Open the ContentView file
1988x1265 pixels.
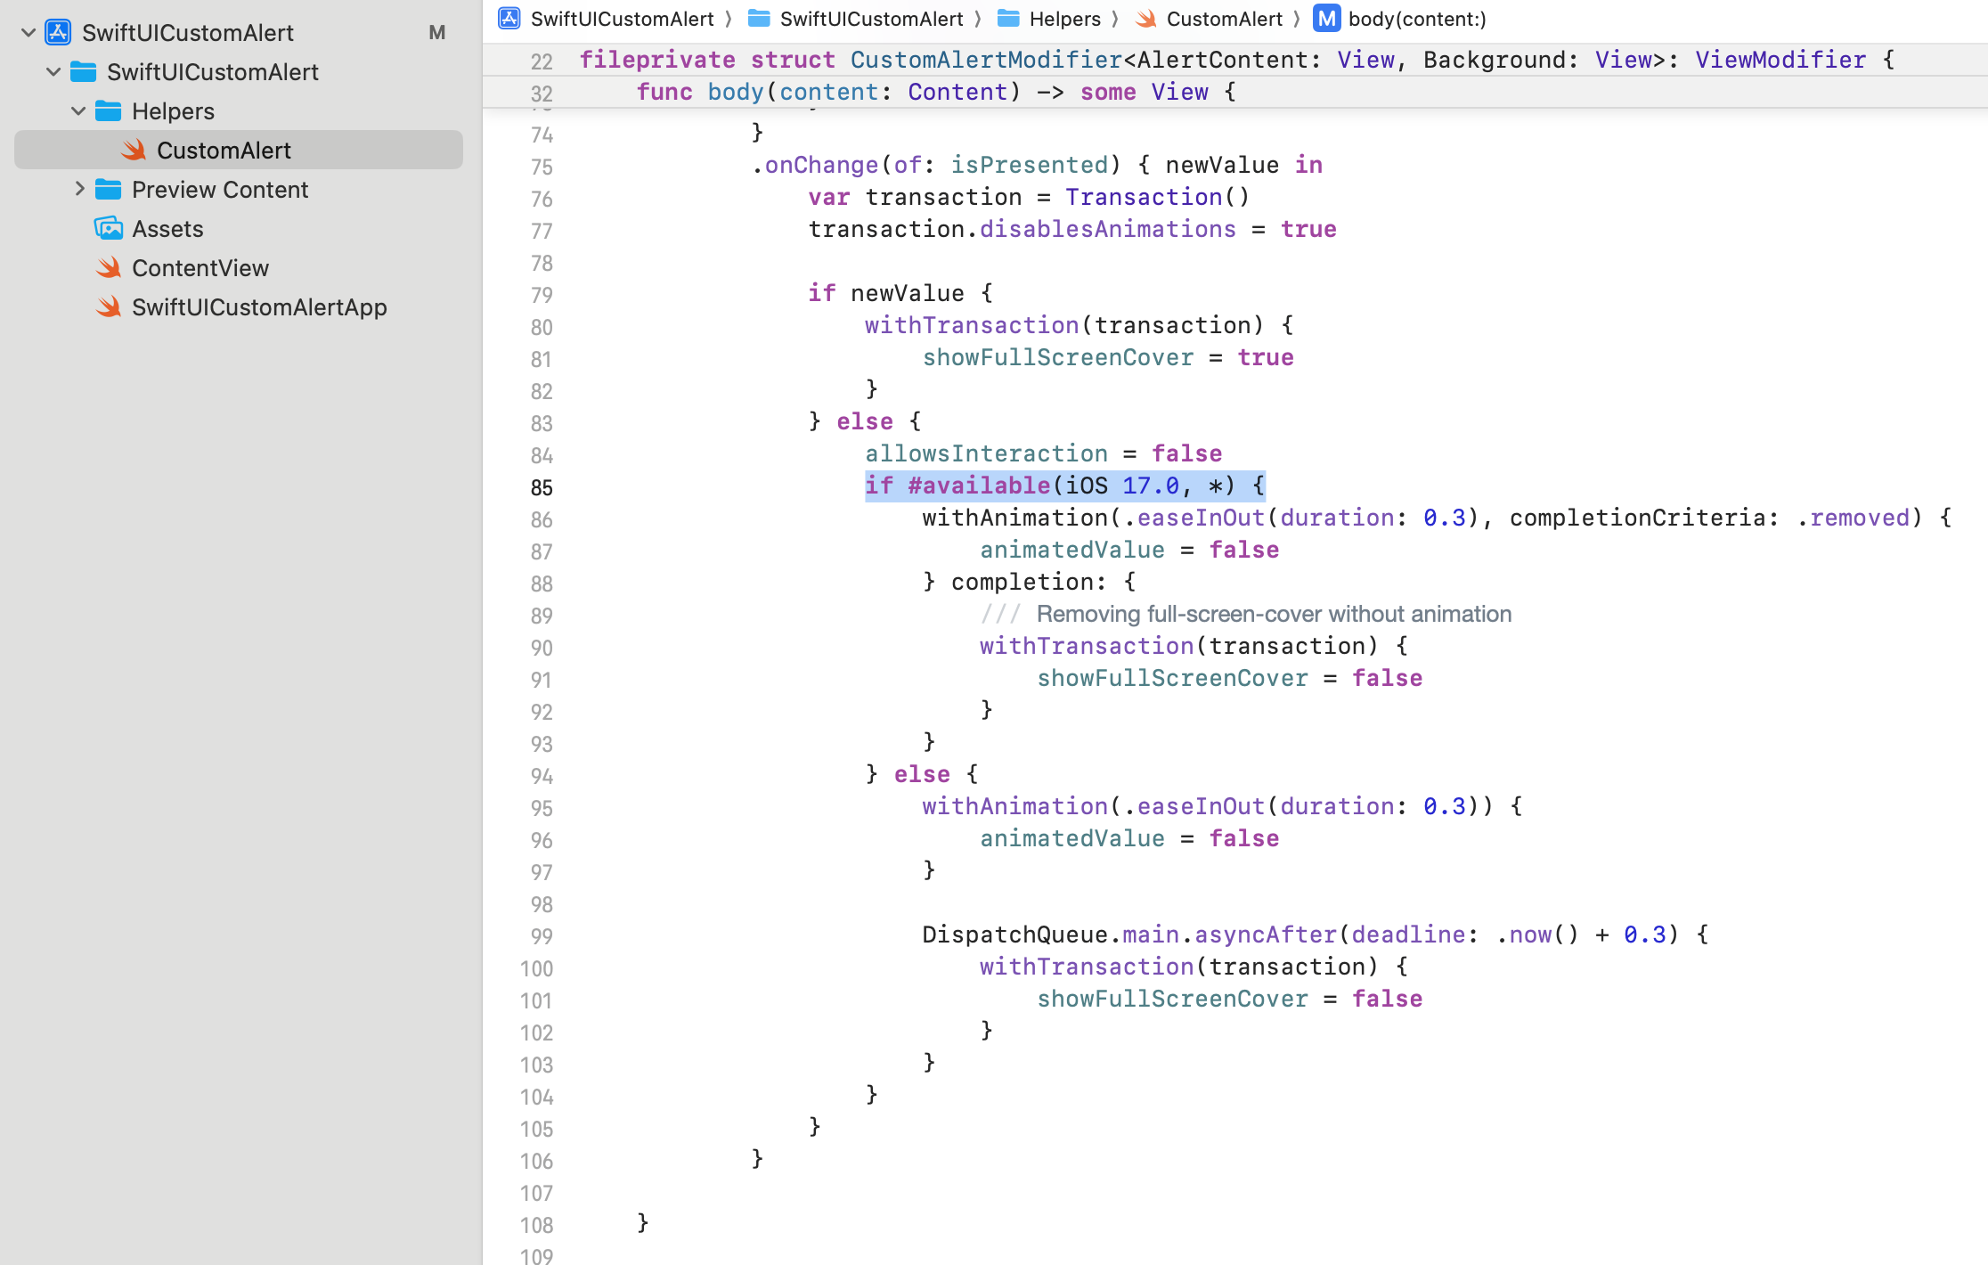coord(200,268)
